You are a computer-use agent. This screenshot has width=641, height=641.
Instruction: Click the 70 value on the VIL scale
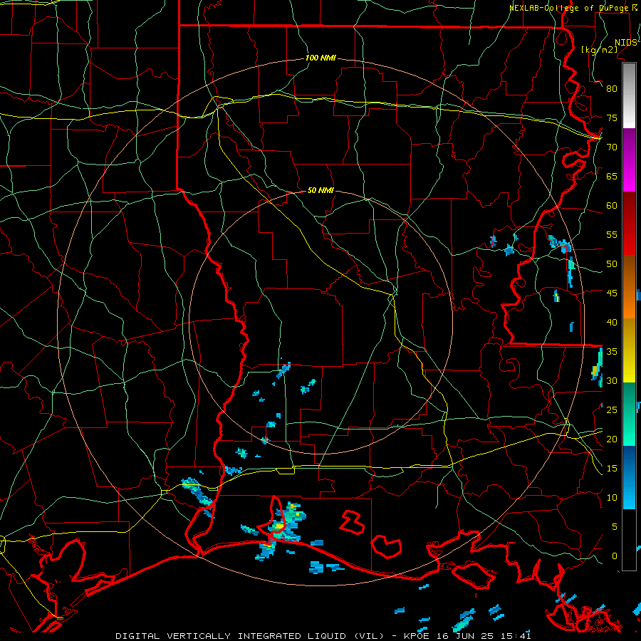click(612, 147)
